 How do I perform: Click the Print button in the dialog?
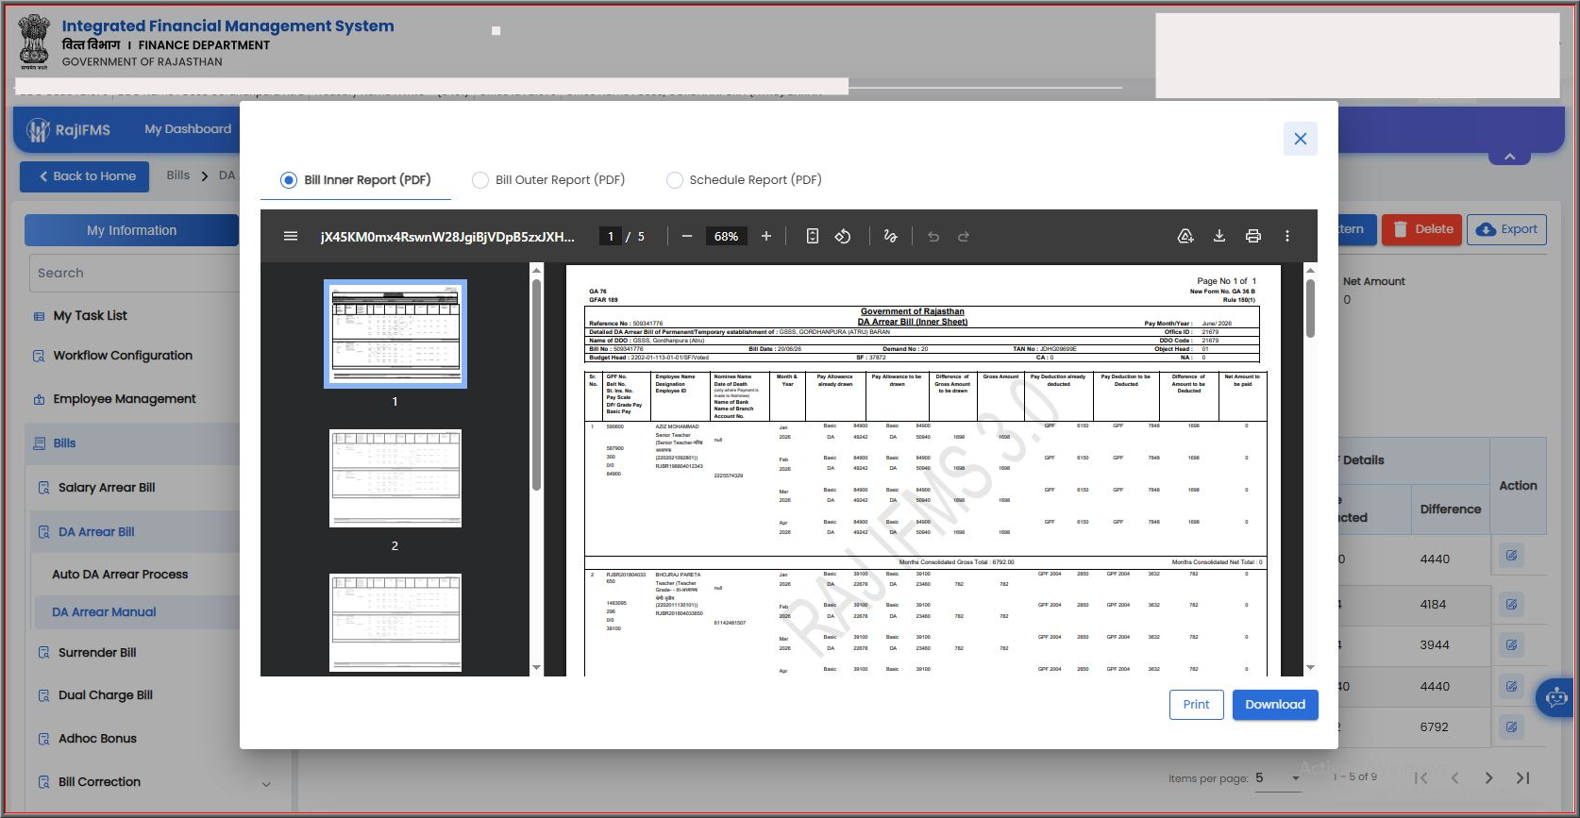[x=1196, y=705]
